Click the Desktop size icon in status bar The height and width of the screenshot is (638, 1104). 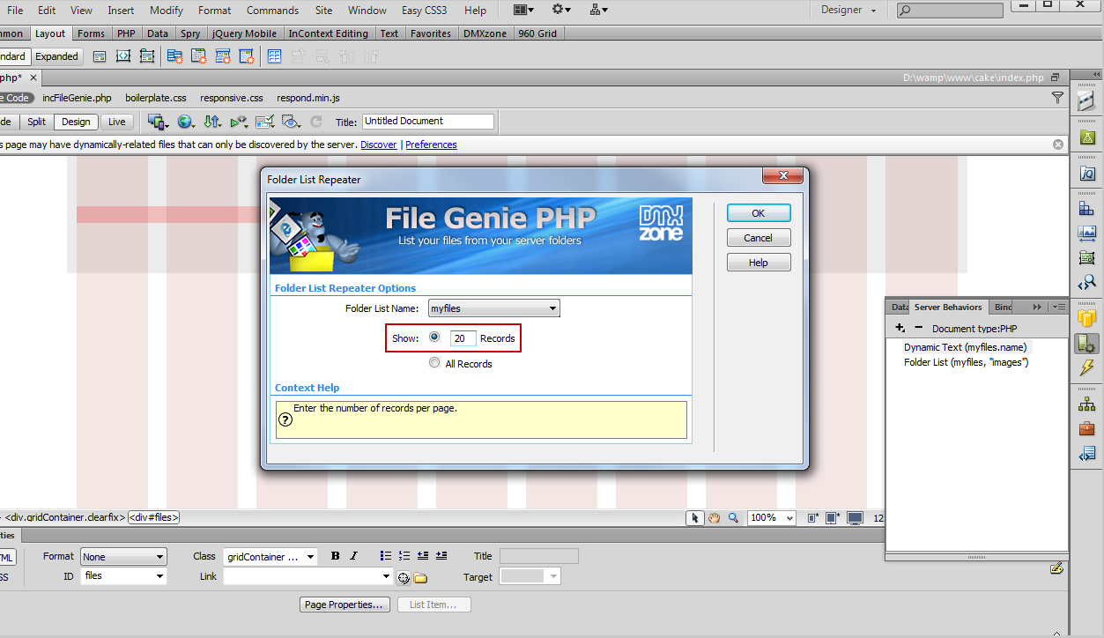[x=854, y=518]
